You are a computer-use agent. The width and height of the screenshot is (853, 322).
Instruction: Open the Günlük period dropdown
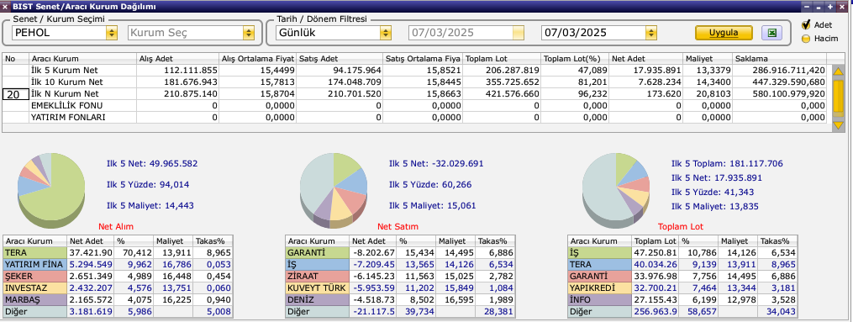click(x=385, y=33)
